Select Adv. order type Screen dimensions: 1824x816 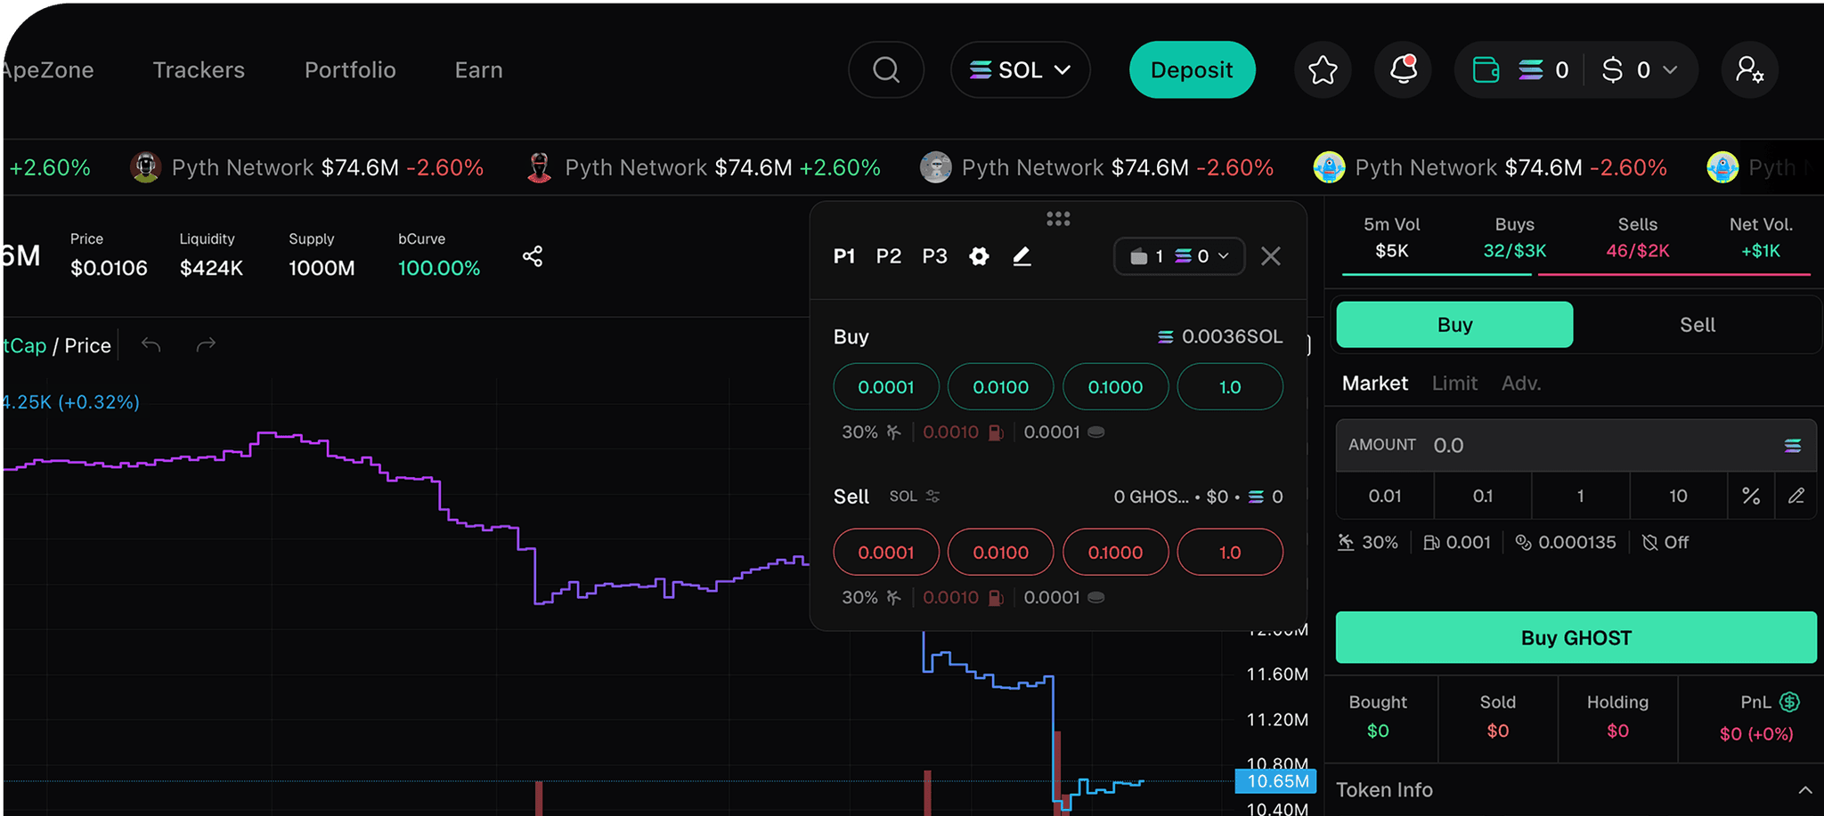1521,384
